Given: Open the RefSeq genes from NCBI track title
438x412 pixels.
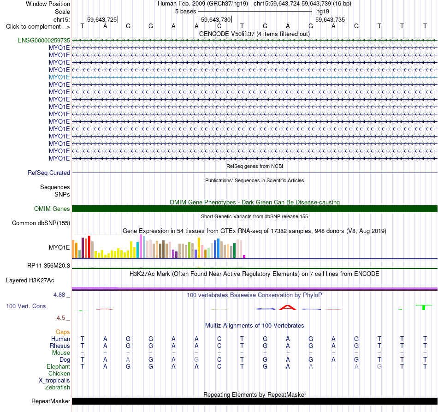Looking at the screenshot, I should pyautogui.click(x=255, y=166).
